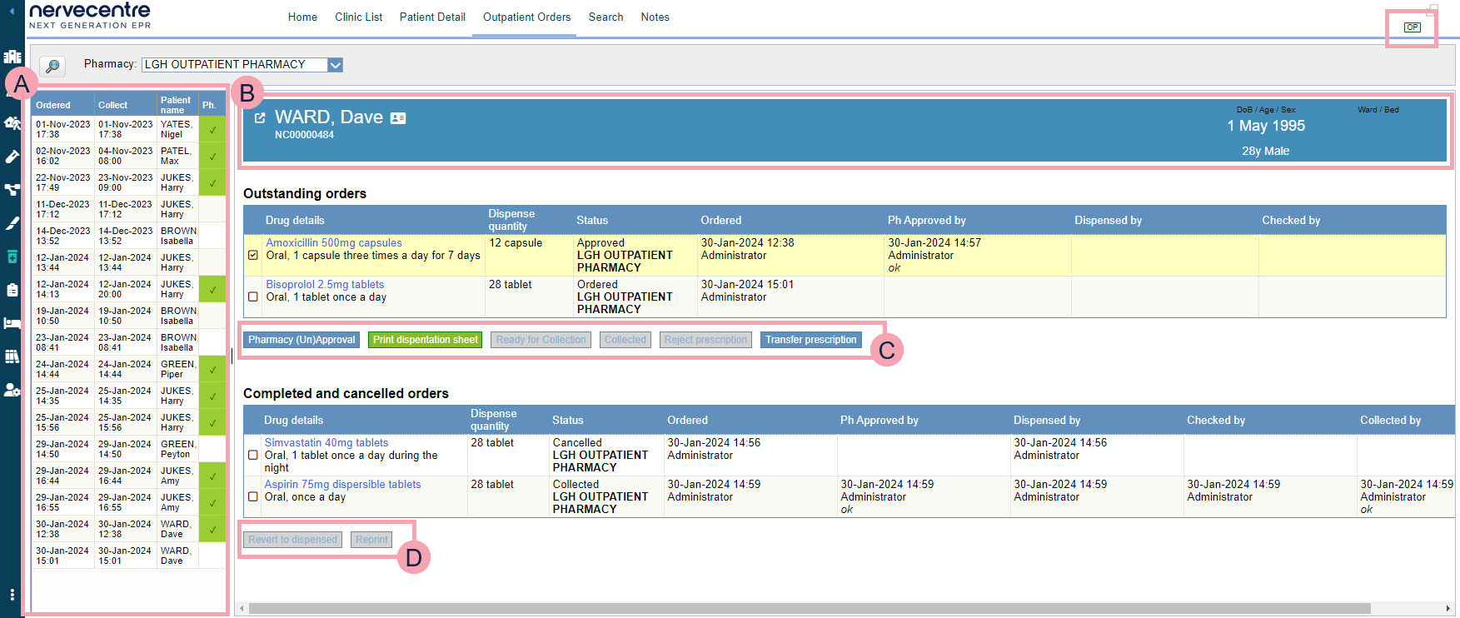Collapse the left sidebar with top arrow
This screenshot has width=1460, height=618.
(12, 12)
